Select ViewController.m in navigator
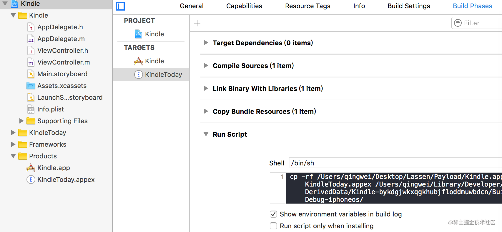The height and width of the screenshot is (232, 502). (x=64, y=62)
